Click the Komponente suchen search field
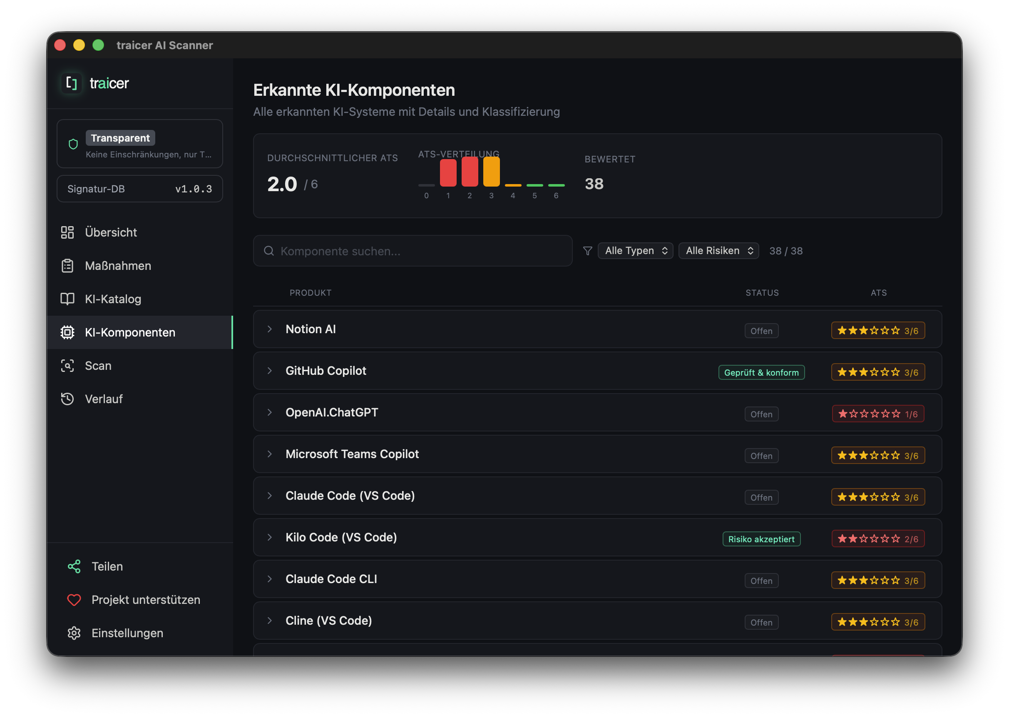1009x718 pixels. tap(412, 251)
